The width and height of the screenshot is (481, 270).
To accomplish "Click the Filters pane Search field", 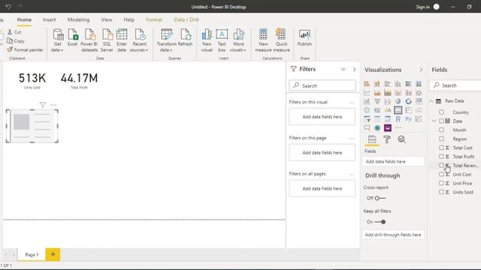I will pyautogui.click(x=322, y=85).
